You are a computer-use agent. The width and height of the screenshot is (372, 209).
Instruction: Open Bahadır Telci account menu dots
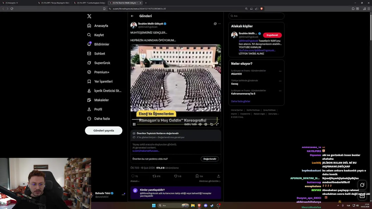point(123,195)
